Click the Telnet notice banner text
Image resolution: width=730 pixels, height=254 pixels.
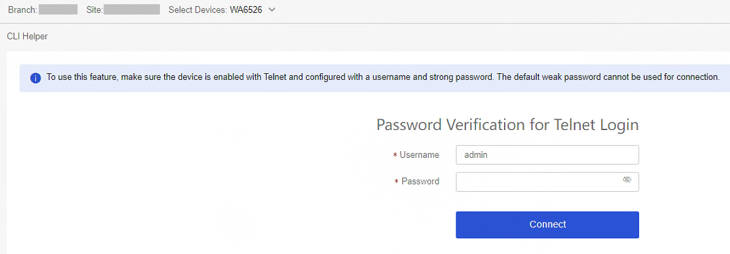[x=383, y=77]
